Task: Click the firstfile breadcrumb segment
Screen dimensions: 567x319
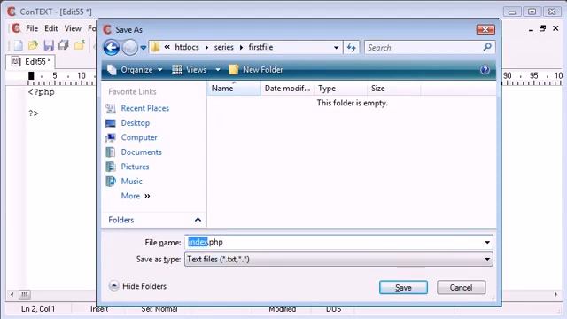Action: click(x=260, y=47)
